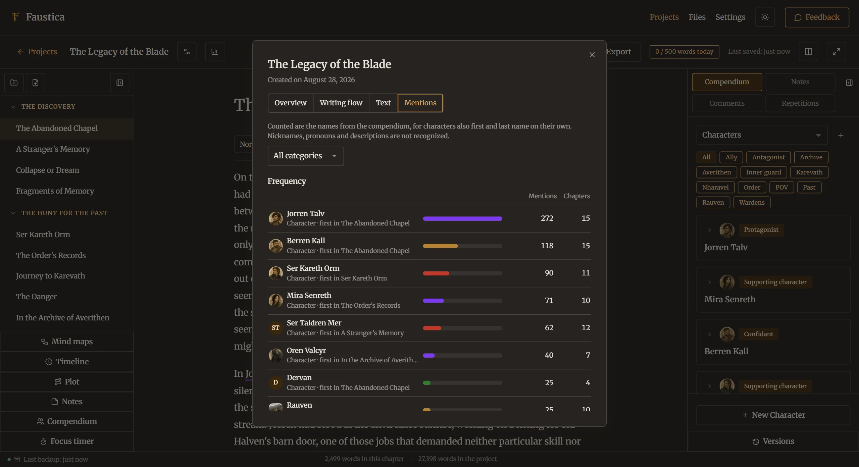859x467 pixels.
Task: Click the Feedback button
Action: pos(817,17)
